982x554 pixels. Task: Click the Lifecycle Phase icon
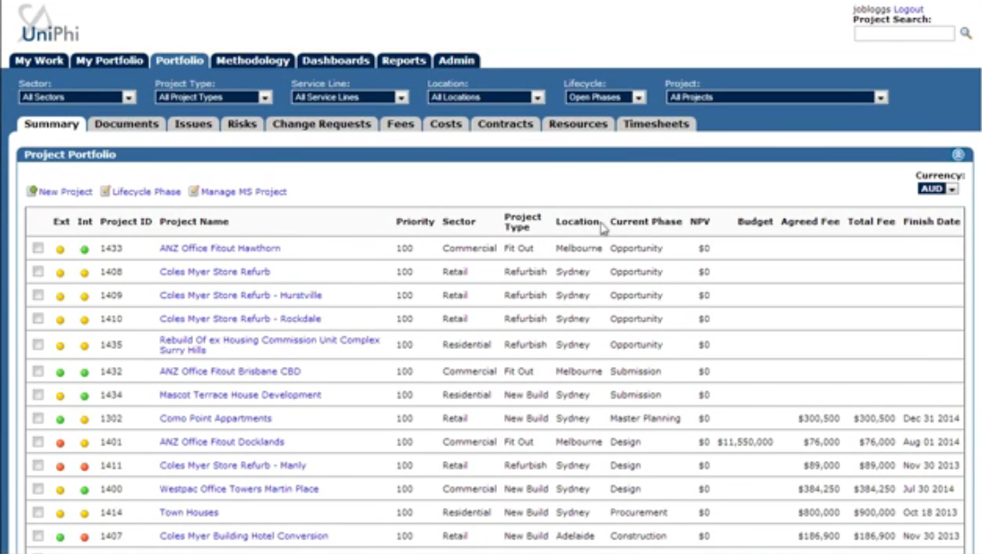click(x=106, y=191)
